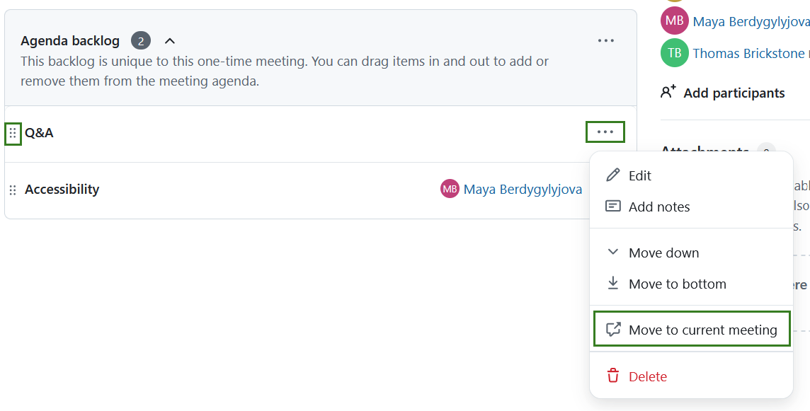810x411 pixels.
Task: Click the MB avatar in participants list
Action: click(x=674, y=21)
